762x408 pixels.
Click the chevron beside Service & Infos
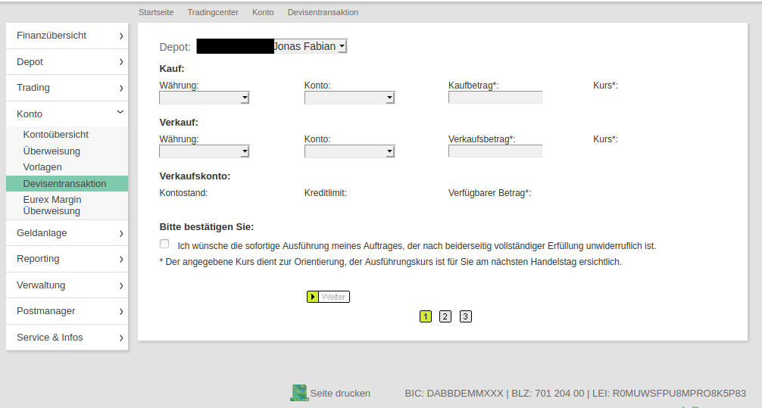(120, 338)
